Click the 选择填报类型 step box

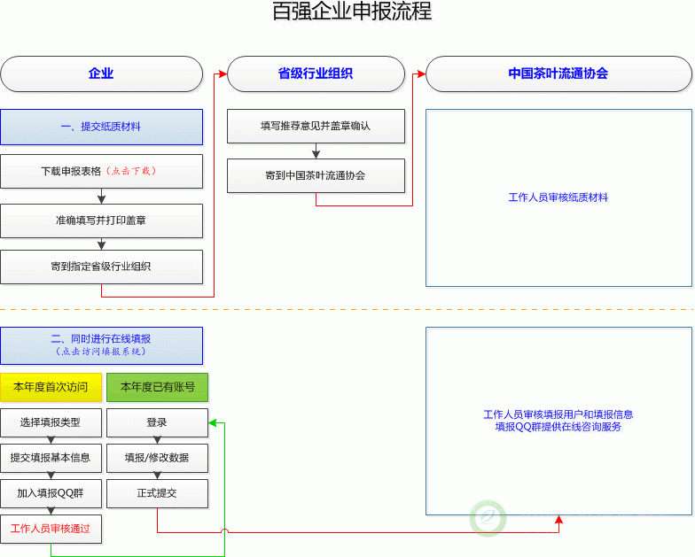click(51, 422)
